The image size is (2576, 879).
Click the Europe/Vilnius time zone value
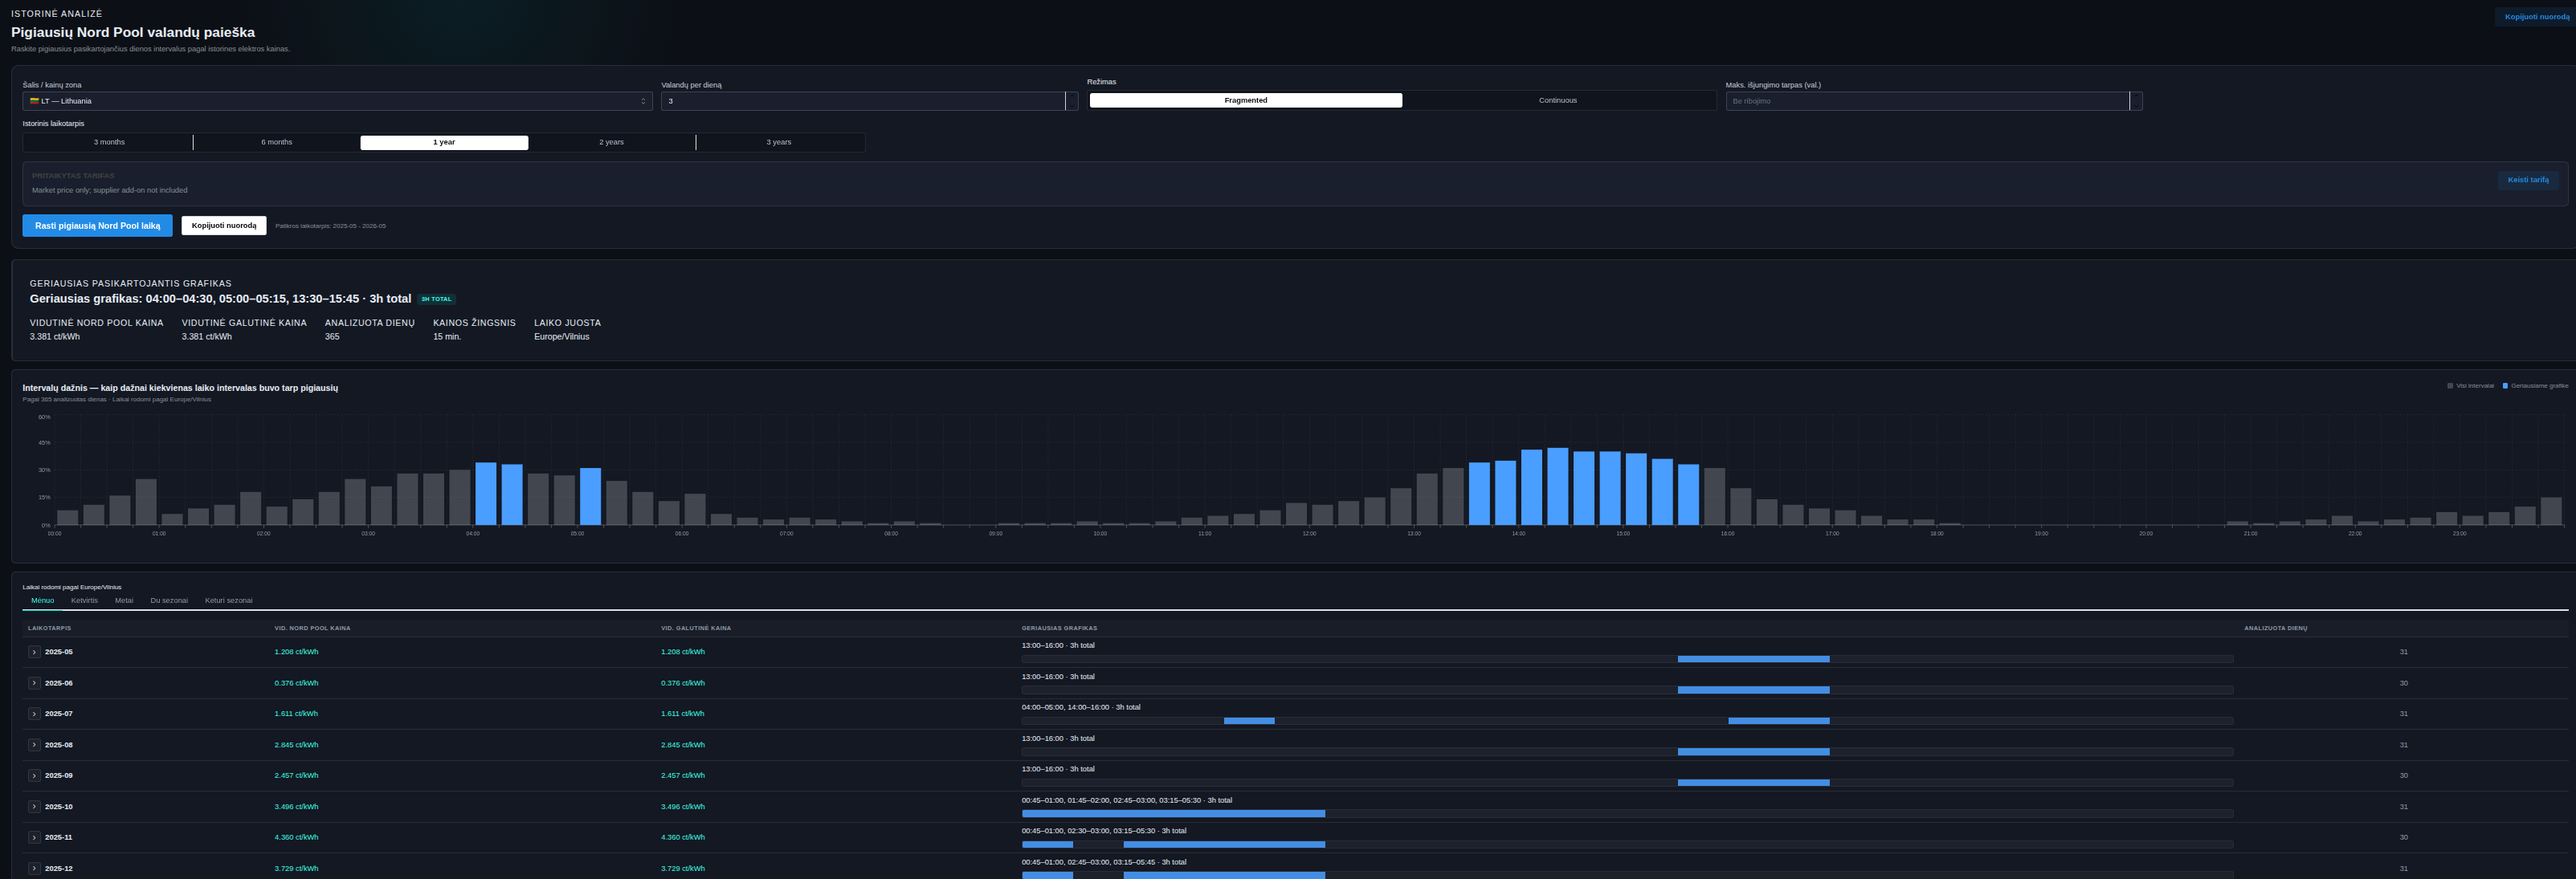(562, 336)
